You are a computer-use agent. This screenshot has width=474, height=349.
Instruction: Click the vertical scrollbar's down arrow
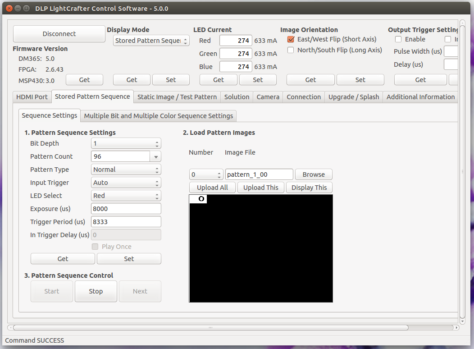coord(462,321)
